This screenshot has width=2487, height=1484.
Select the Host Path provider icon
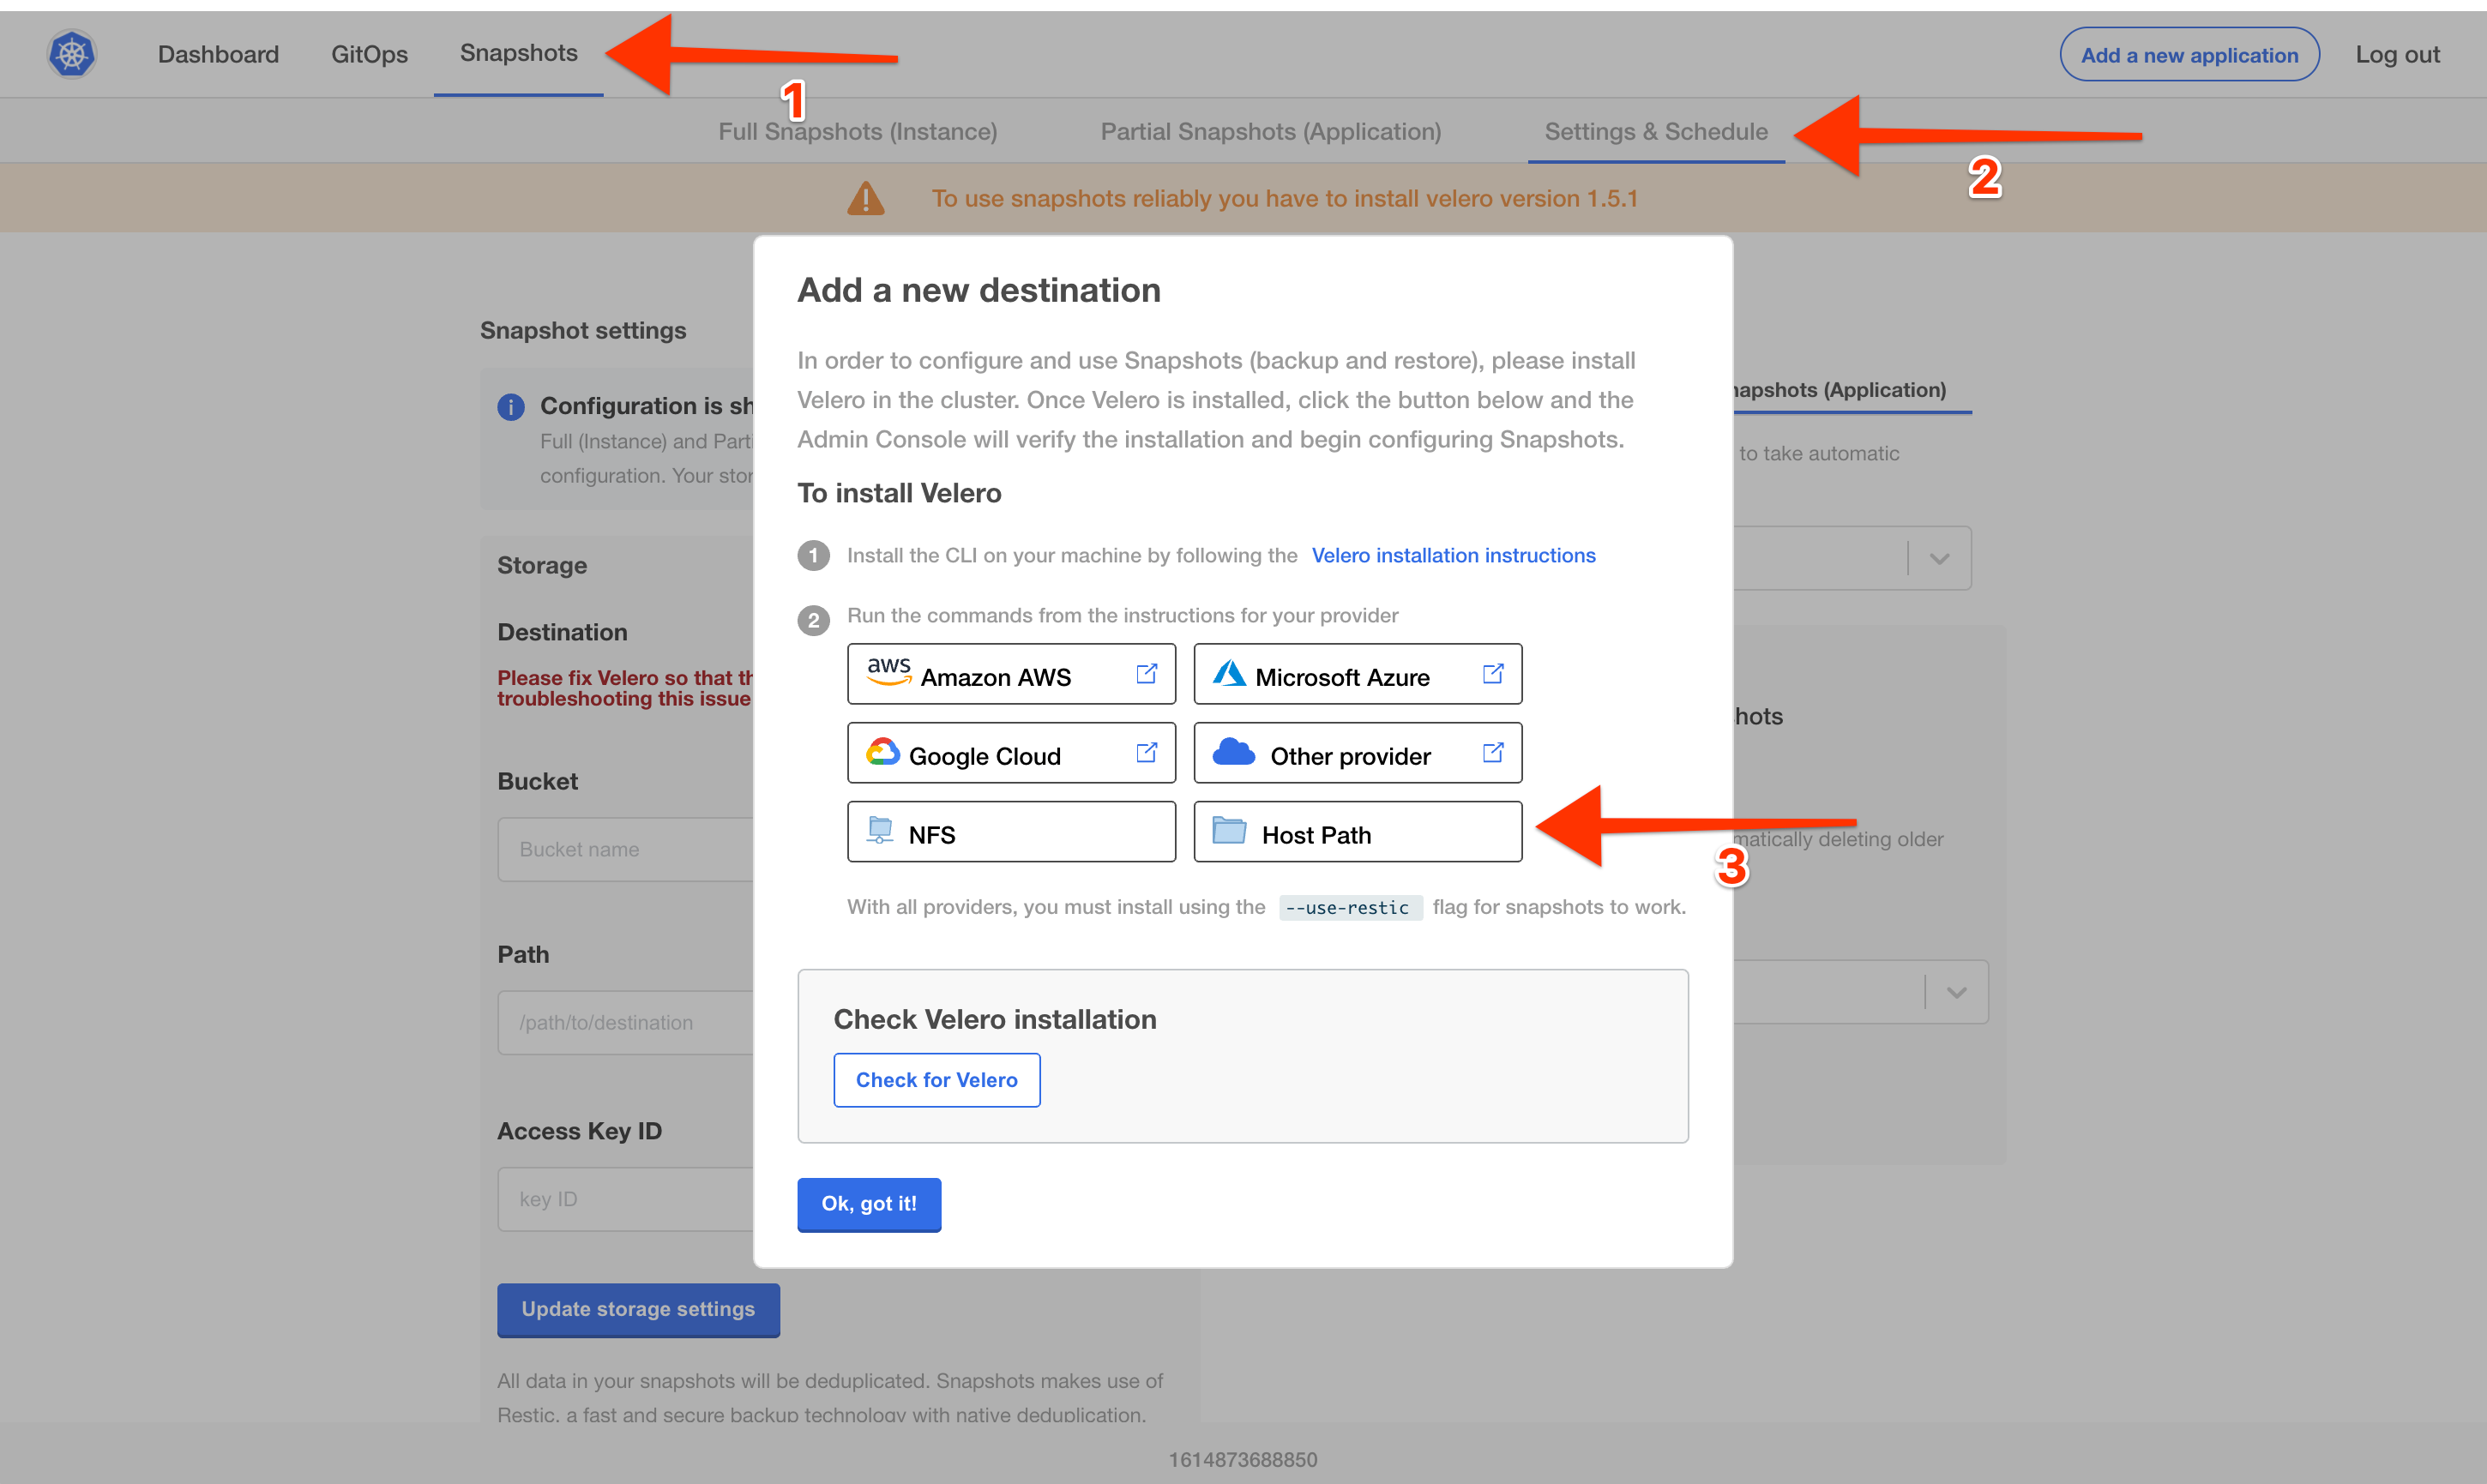pos(1231,832)
